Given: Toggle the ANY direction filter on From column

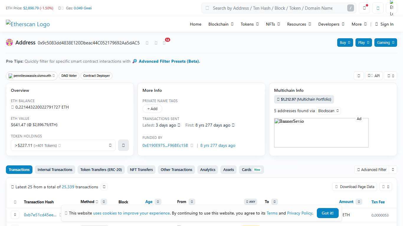Looking at the screenshot, I should [250, 202].
